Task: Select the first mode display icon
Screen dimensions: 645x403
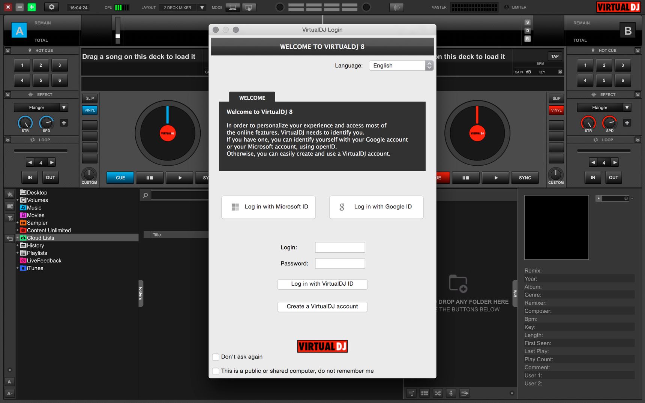Action: tap(232, 7)
